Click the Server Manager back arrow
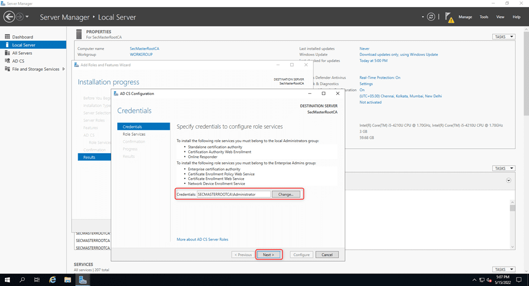The image size is (529, 286). click(9, 16)
